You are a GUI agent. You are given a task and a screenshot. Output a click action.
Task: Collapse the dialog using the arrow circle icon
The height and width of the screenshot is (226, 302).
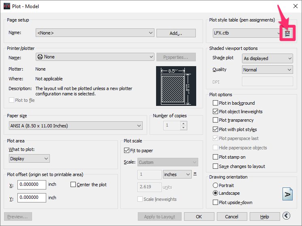point(287,215)
